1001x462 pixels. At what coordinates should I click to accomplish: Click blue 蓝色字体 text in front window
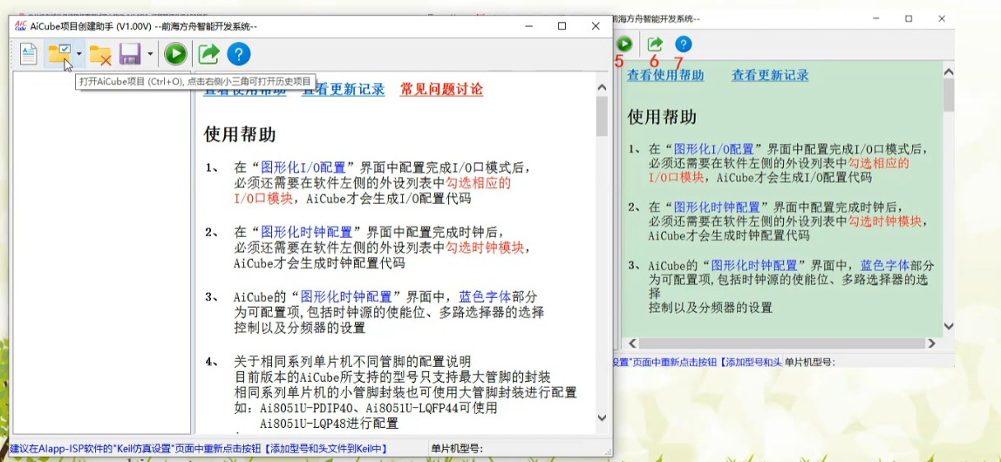point(485,296)
